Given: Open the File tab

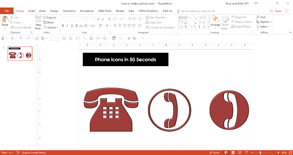Looking at the screenshot, I should (7, 11).
